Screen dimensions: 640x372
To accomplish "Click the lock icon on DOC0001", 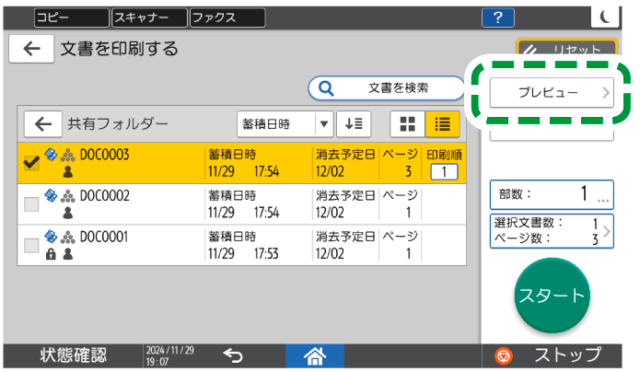I will (51, 254).
